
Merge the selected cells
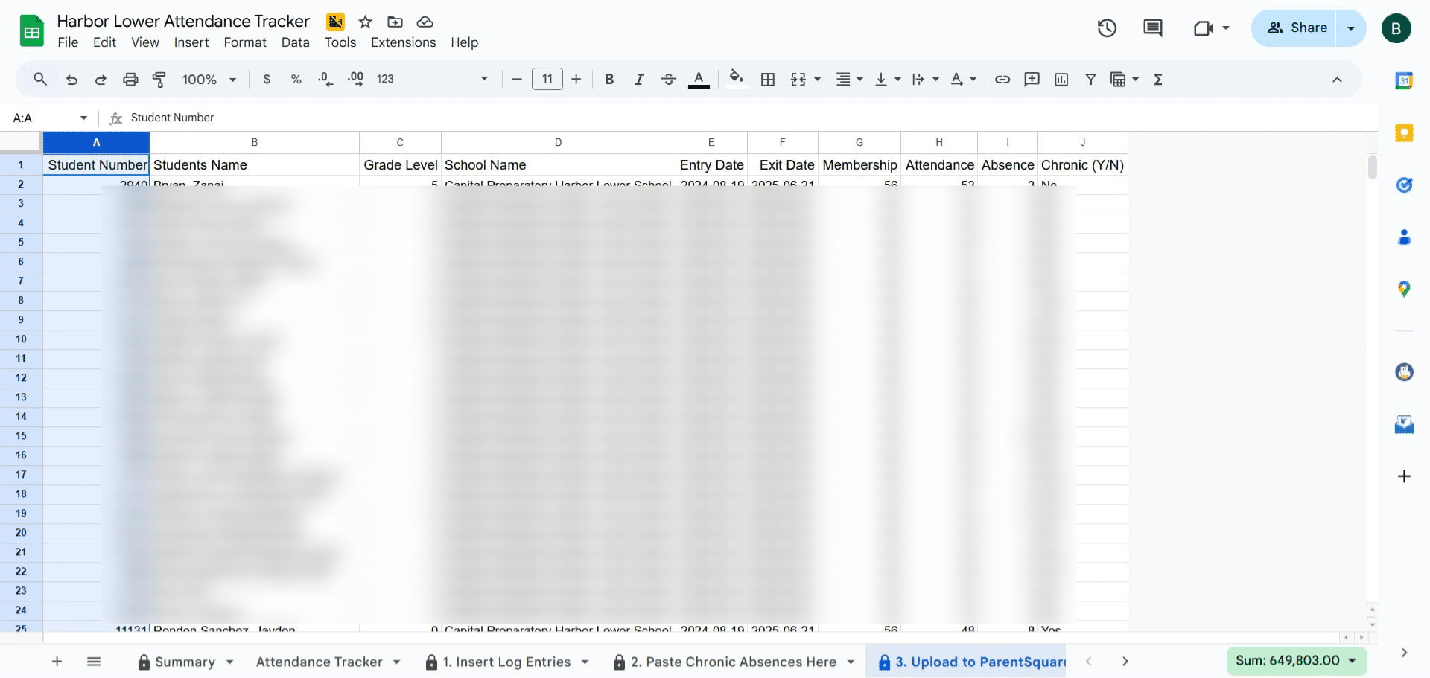pos(798,79)
